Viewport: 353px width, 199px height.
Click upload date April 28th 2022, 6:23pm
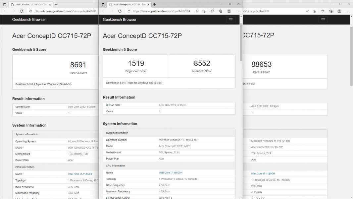click(173, 105)
